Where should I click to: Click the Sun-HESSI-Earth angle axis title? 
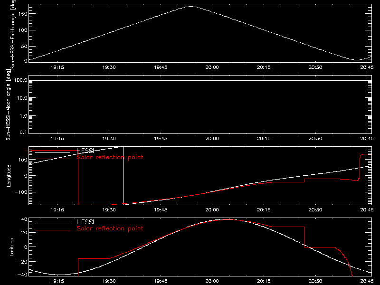click(13, 35)
